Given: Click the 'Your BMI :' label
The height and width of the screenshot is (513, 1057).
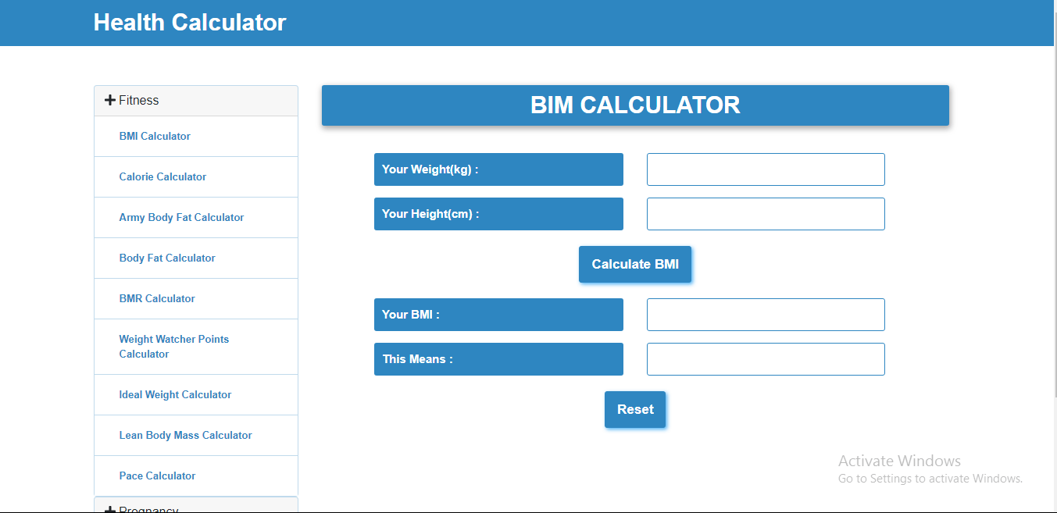Looking at the screenshot, I should pos(498,315).
